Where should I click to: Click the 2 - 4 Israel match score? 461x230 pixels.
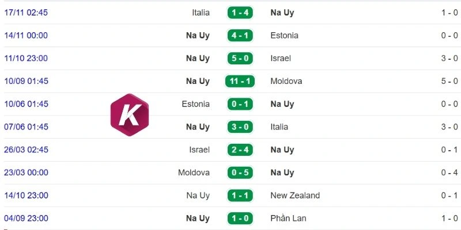240,150
